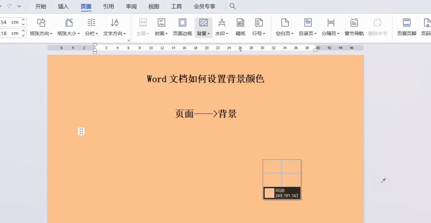
Task: Switch to the 插入 tab
Action: [63, 6]
